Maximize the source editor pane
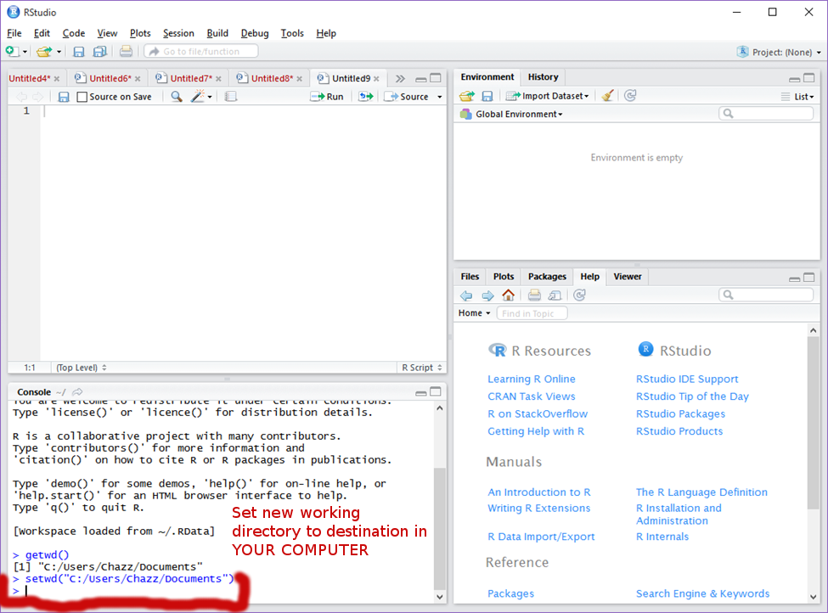This screenshot has width=828, height=613. pyautogui.click(x=436, y=77)
